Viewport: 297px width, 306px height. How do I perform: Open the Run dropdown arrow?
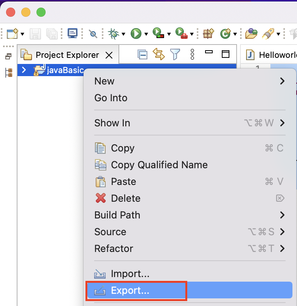[x=146, y=34]
